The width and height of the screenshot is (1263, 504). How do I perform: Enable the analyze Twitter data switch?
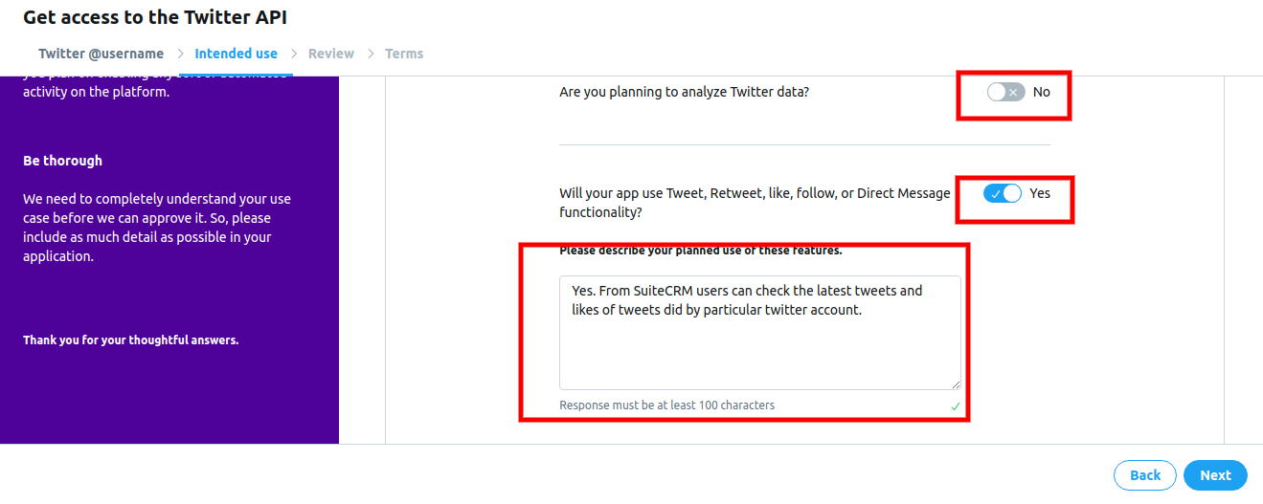tap(1005, 92)
